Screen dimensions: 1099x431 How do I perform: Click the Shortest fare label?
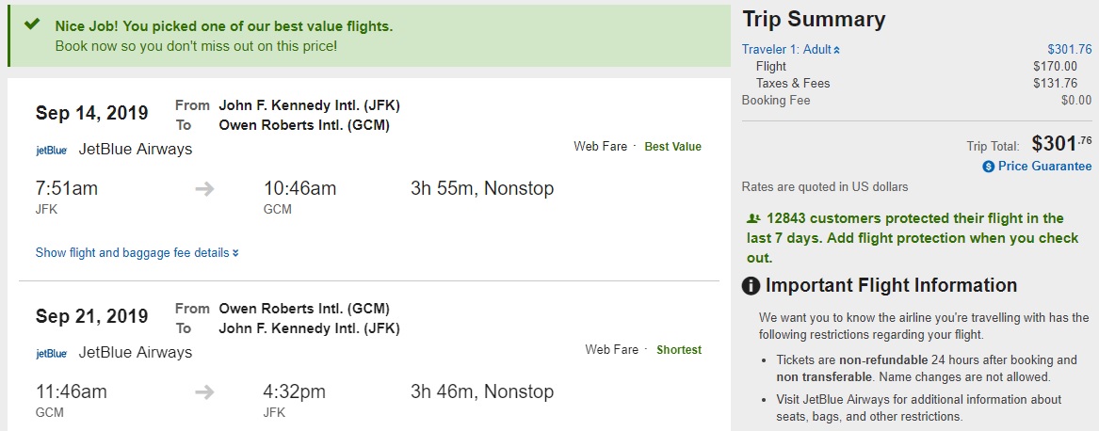tap(678, 350)
